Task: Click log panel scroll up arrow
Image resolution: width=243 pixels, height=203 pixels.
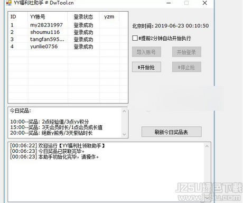Action: [x=207, y=146]
